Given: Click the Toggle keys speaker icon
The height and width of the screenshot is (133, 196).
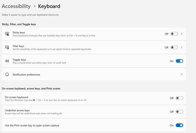Looking at the screenshot, I should click(7, 61).
